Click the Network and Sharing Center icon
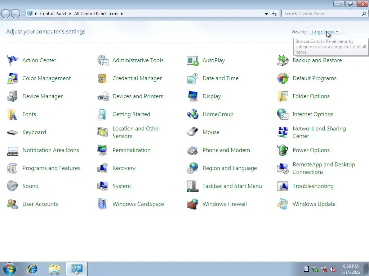 [x=283, y=132]
